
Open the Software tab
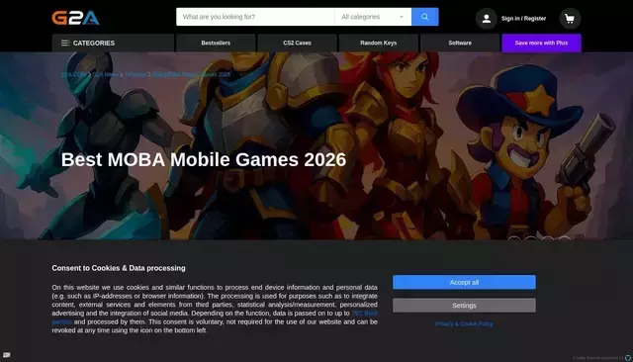click(x=460, y=43)
